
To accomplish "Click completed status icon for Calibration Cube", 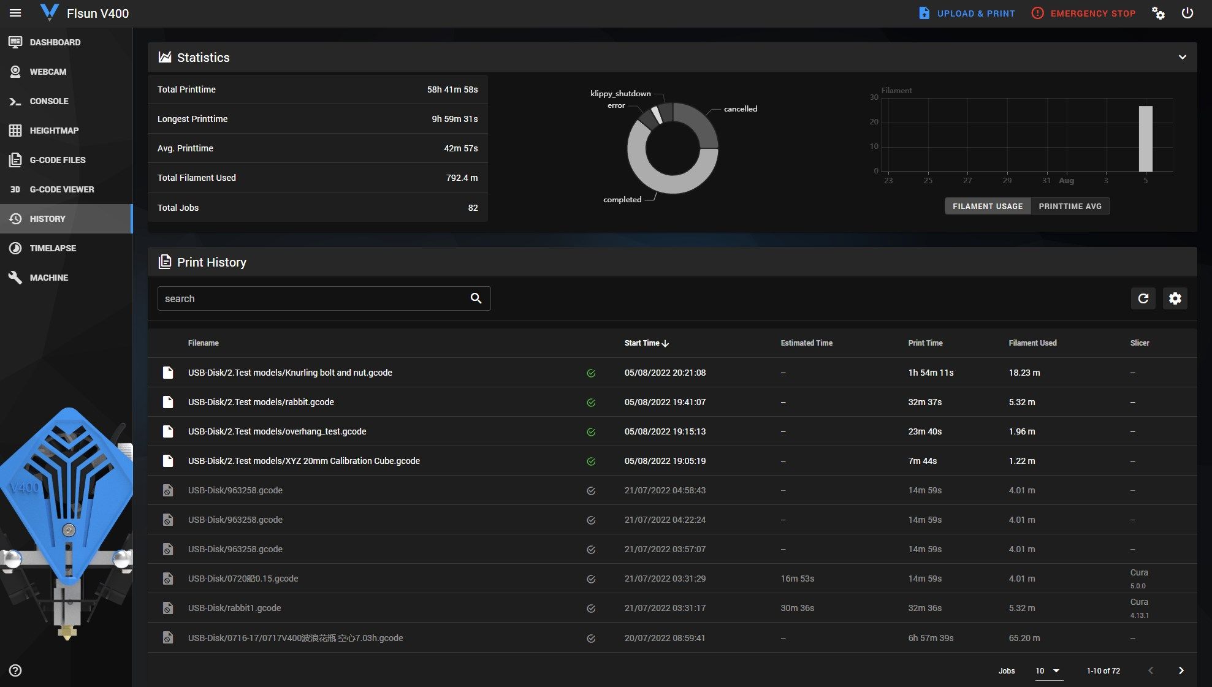I will 591,461.
